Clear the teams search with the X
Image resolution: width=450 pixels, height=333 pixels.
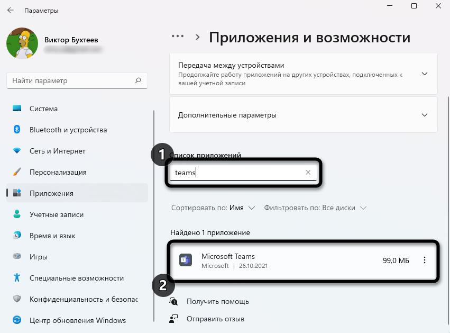point(308,173)
